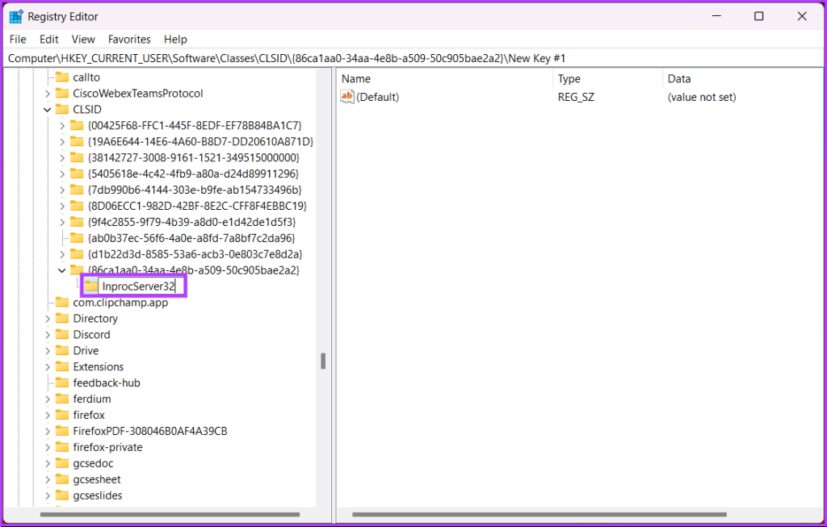Click the folder icon next to gcseslides
This screenshot has height=527, width=827.
(62, 496)
